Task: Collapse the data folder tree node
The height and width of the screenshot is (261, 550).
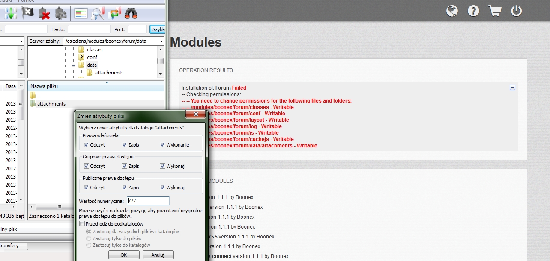Action: (74, 65)
